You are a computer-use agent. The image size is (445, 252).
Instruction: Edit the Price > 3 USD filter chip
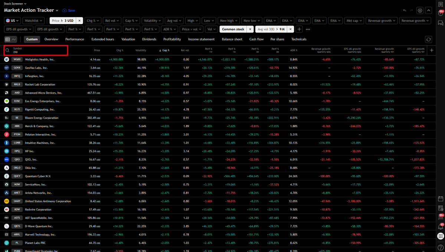click(63, 21)
